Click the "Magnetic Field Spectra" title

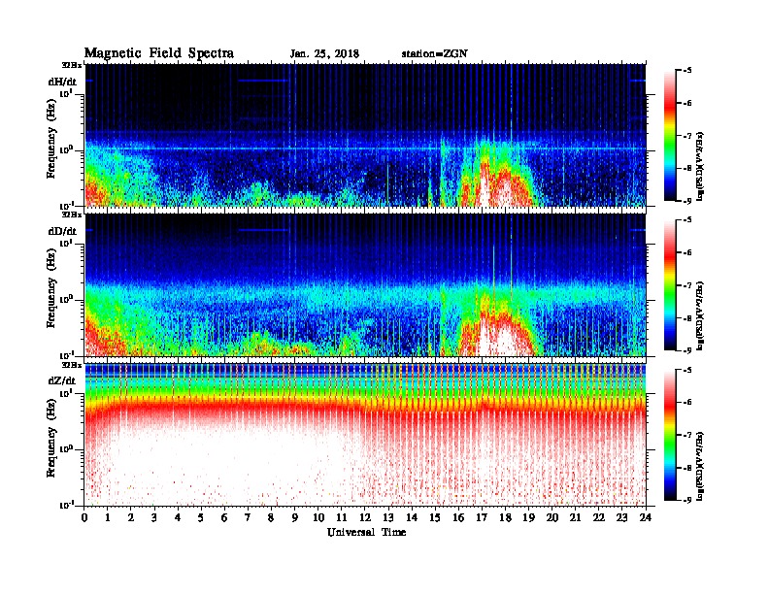click(159, 53)
